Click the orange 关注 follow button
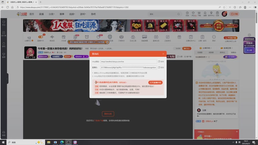The image size is (258, 145). tap(187, 49)
